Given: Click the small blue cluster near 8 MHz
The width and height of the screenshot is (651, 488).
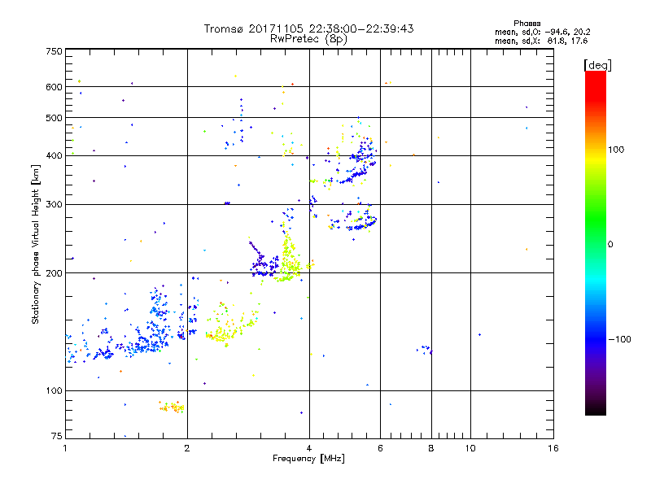Looking at the screenshot, I should 425,350.
